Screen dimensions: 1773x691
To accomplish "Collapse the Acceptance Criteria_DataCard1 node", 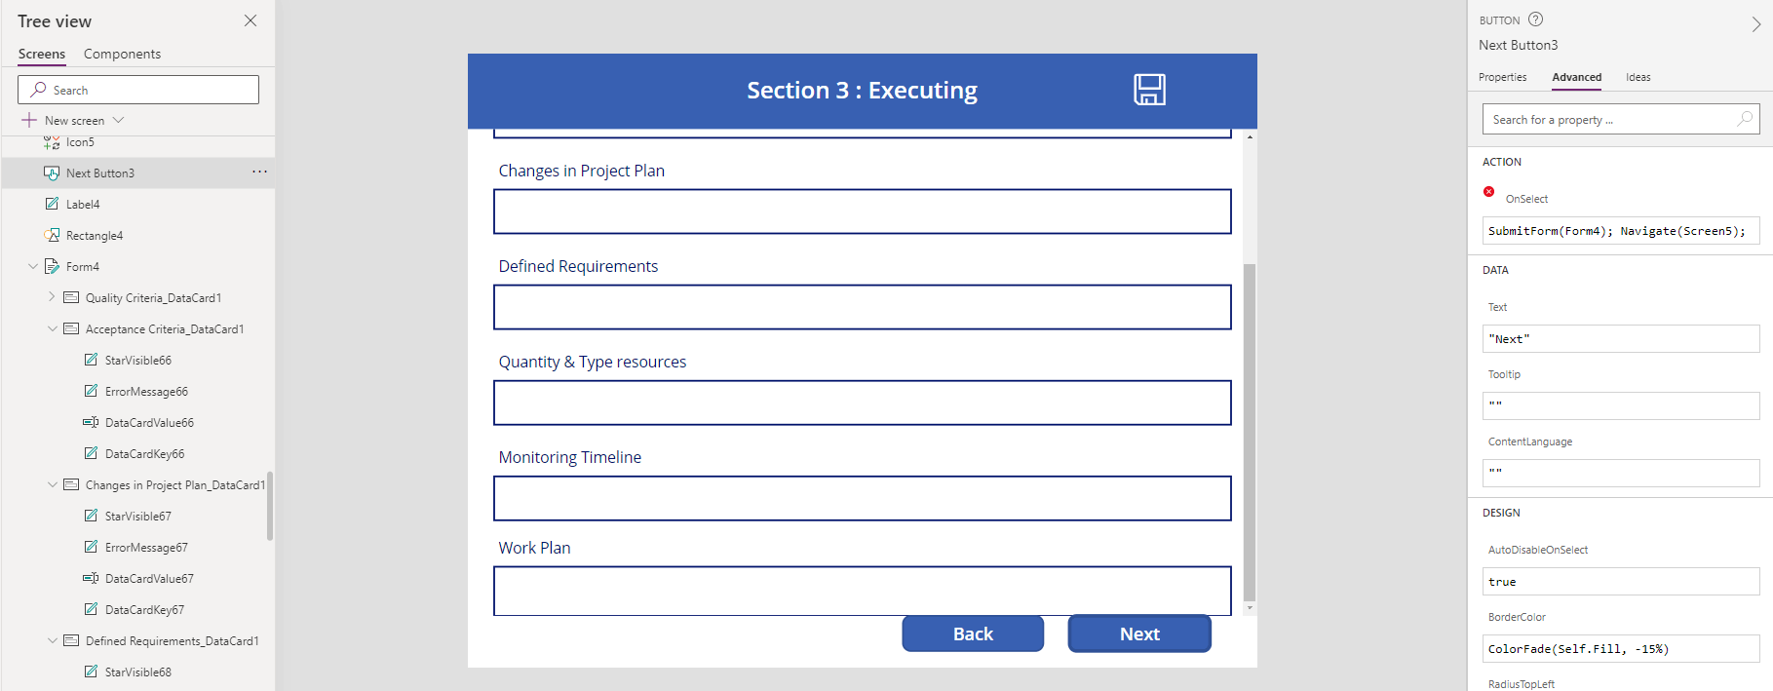I will (x=53, y=328).
